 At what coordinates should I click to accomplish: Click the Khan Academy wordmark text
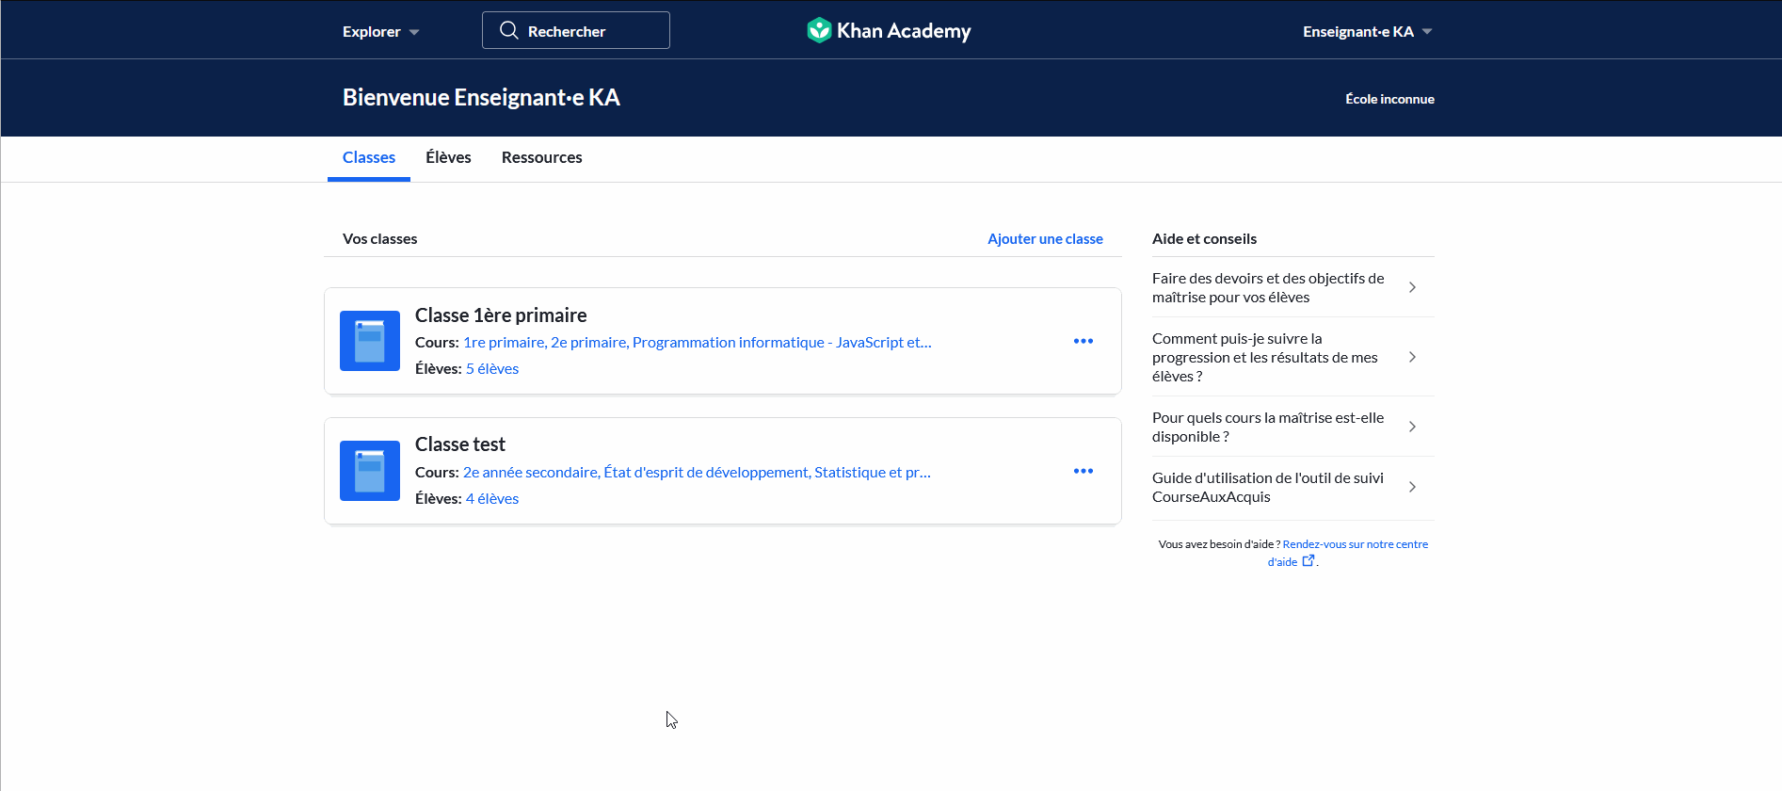pyautogui.click(x=904, y=31)
